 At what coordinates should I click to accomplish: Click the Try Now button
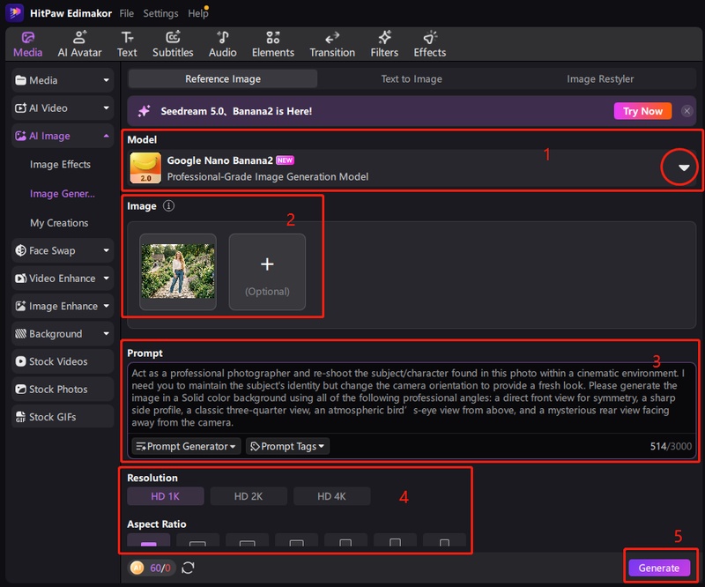[x=642, y=111]
